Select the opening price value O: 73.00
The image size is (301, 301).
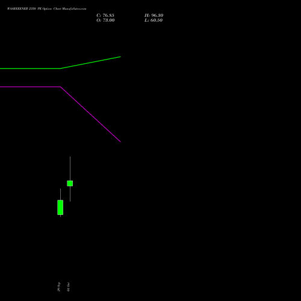(x=105, y=20)
